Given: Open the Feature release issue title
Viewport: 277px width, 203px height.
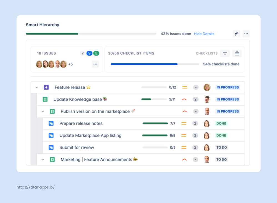Looking at the screenshot, I should pos(70,87).
